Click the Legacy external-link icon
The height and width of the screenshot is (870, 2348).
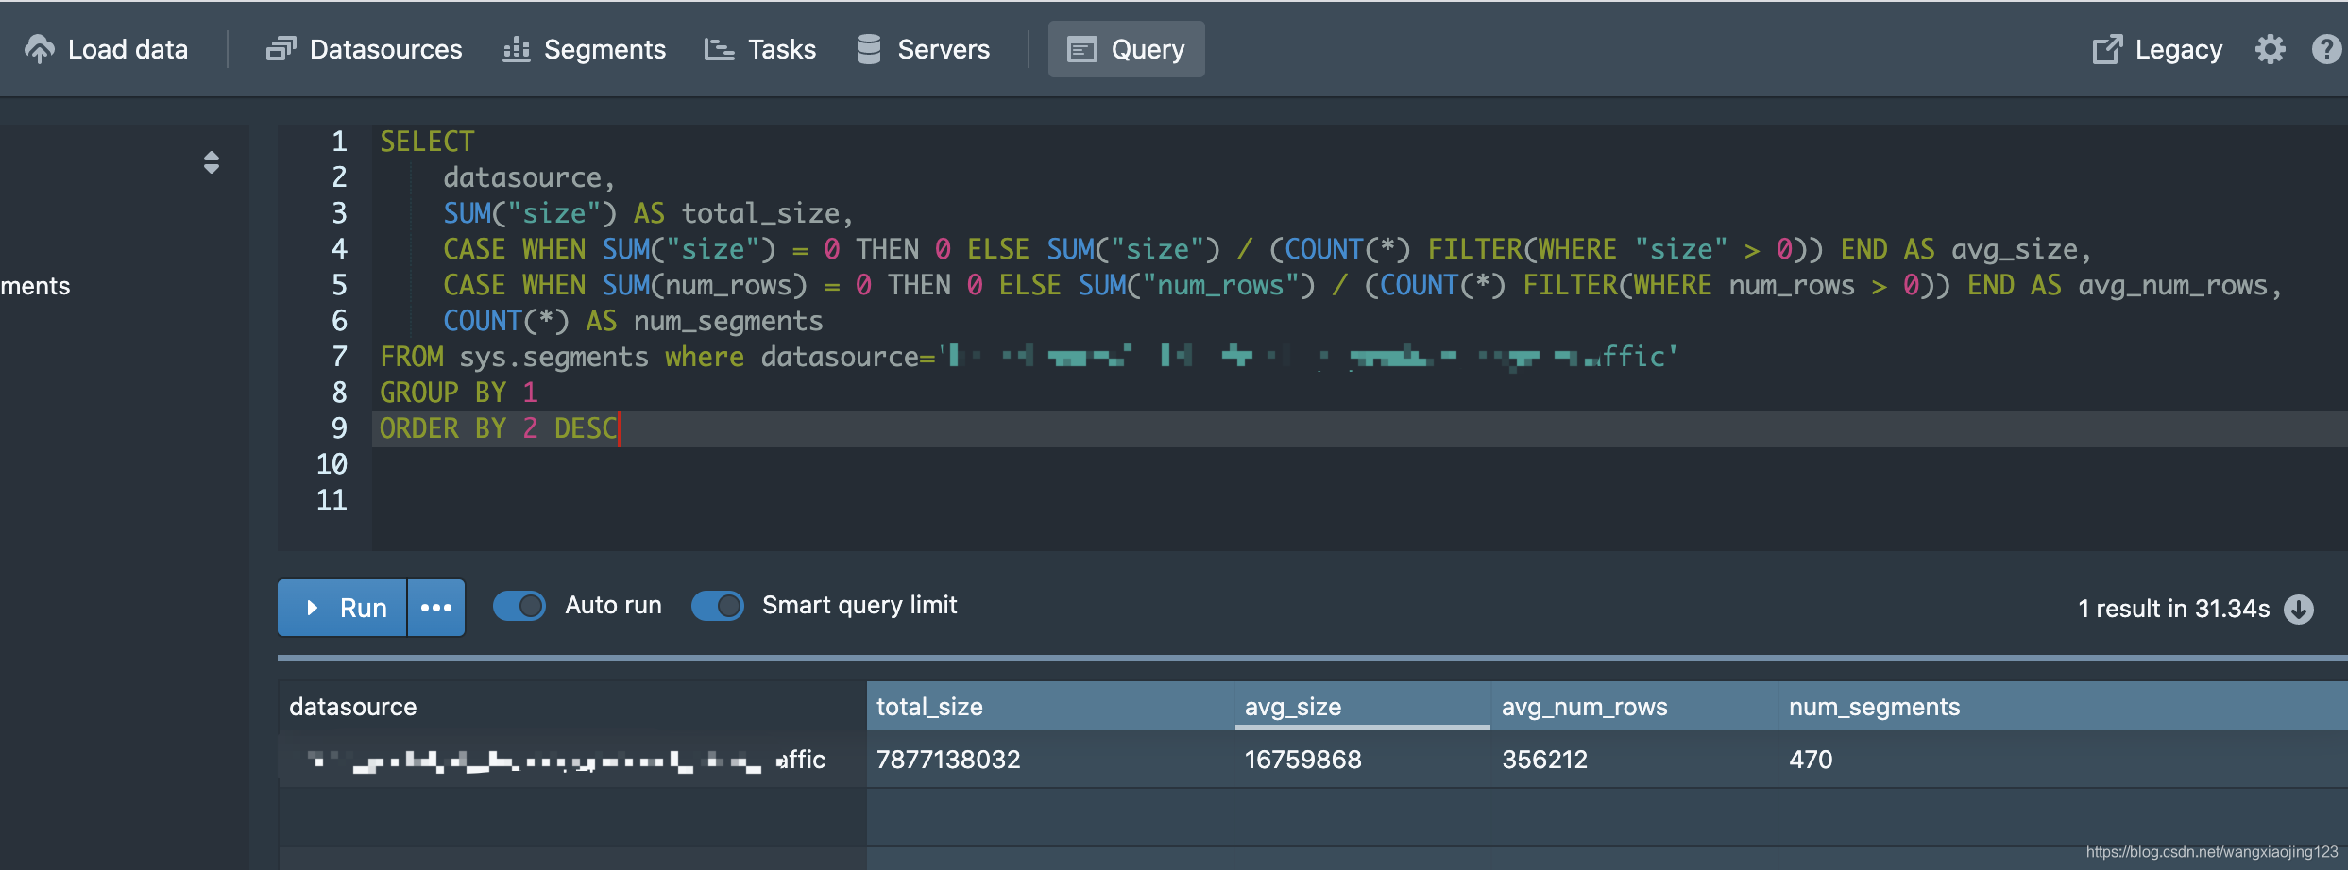coord(2107,49)
